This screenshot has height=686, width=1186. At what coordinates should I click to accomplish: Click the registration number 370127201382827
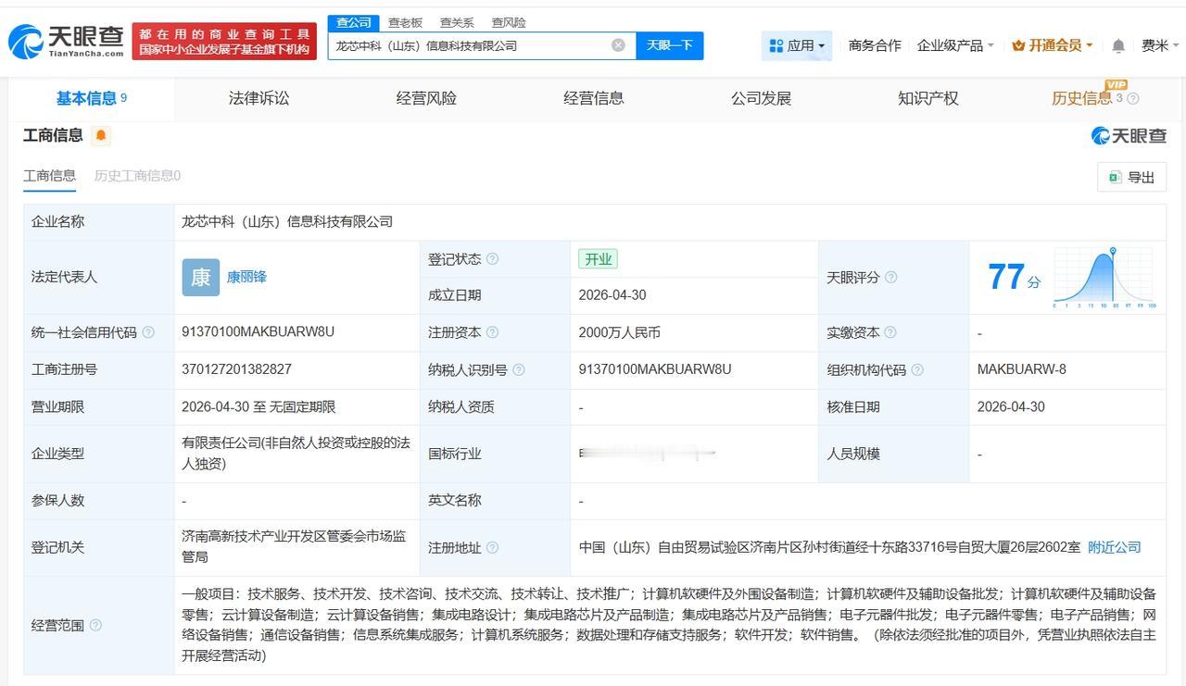tap(236, 368)
